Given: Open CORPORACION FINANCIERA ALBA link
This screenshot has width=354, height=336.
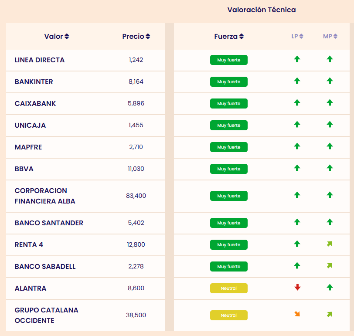Looking at the screenshot, I should [x=45, y=196].
